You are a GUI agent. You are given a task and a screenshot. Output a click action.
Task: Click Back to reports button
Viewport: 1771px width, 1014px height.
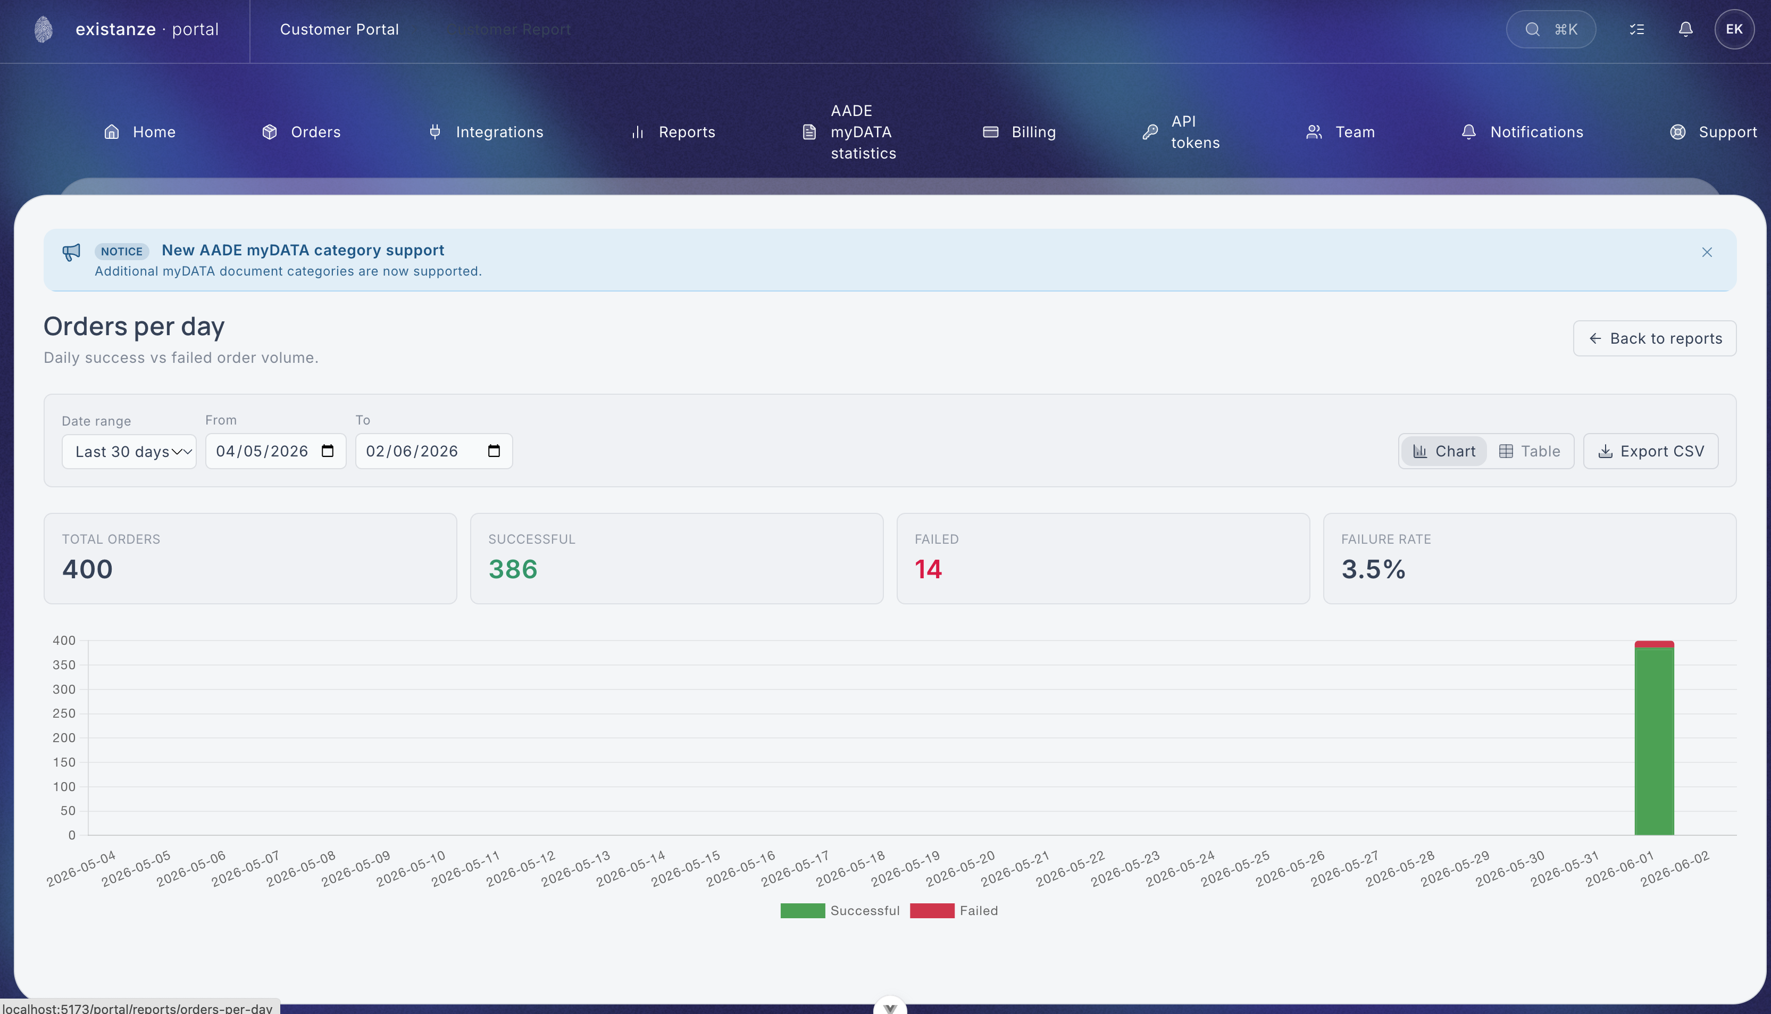[1655, 338]
